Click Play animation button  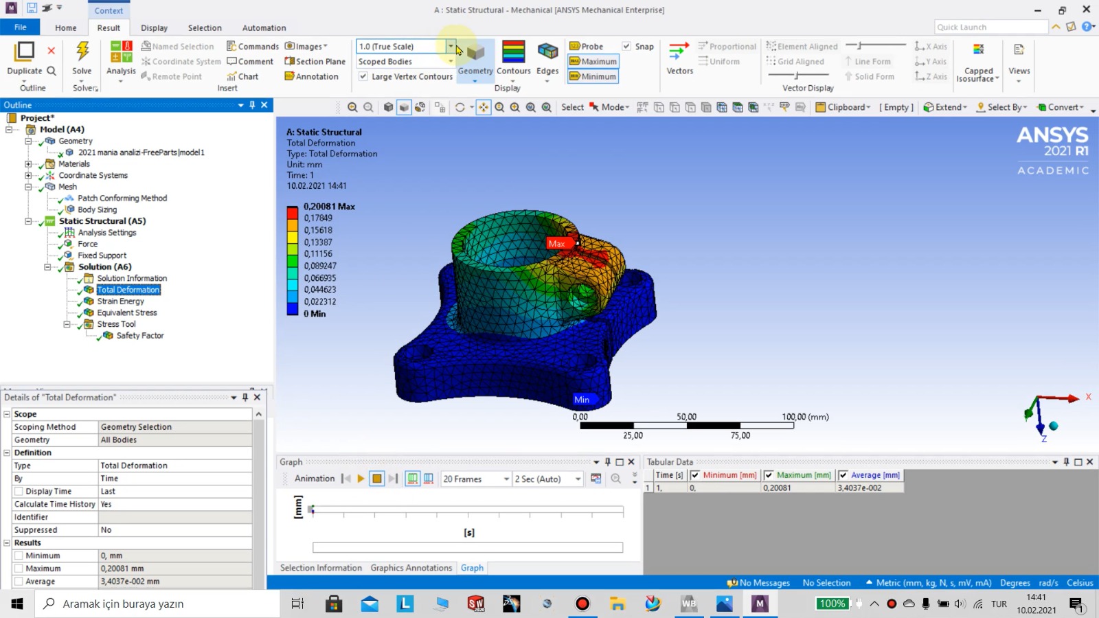(x=361, y=479)
